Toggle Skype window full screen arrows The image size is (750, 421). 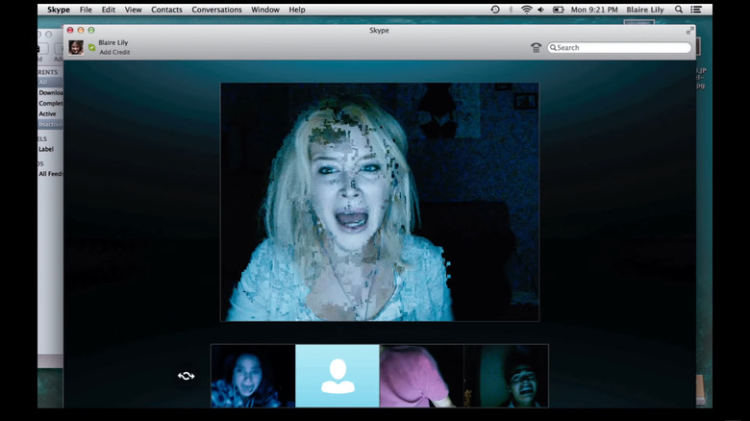(689, 31)
